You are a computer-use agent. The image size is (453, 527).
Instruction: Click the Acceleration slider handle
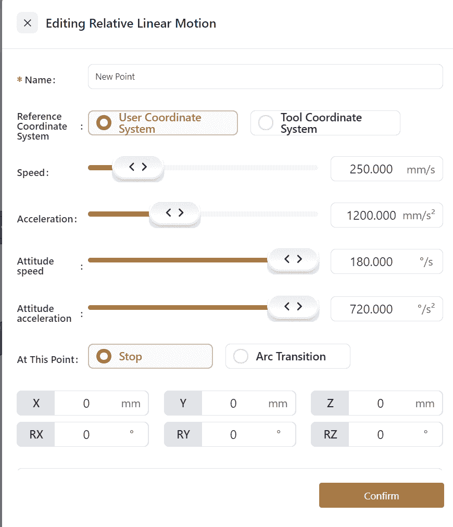(x=174, y=213)
